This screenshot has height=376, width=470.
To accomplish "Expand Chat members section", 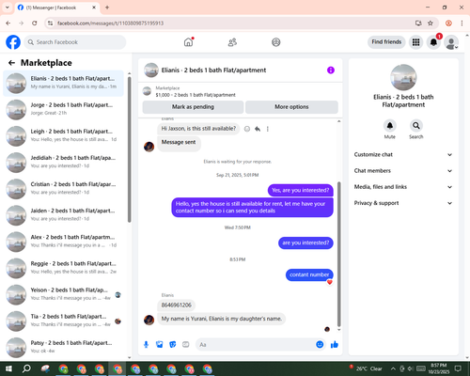I will (403, 171).
